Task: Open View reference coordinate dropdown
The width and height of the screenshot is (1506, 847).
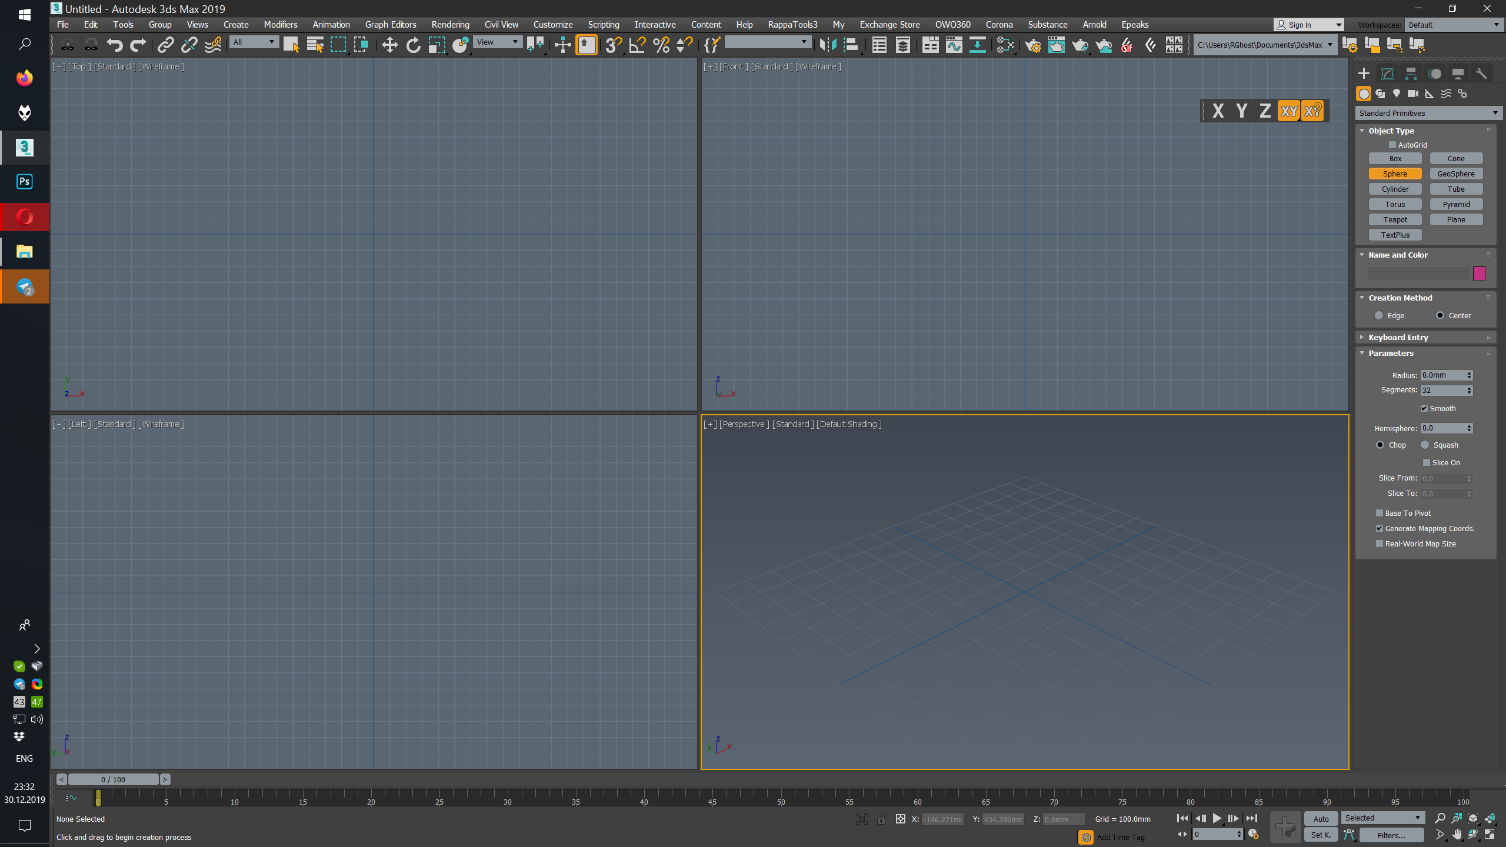Action: [497, 42]
